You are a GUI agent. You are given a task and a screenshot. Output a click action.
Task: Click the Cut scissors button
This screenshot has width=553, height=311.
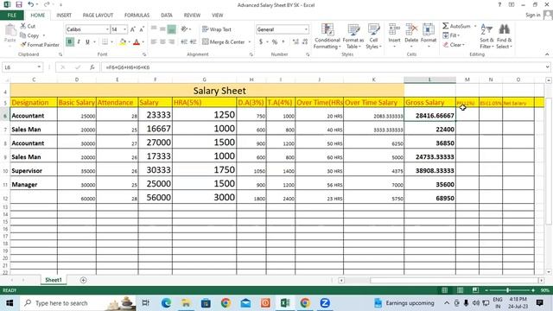pyautogui.click(x=28, y=26)
